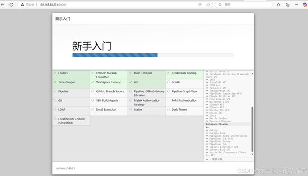Click the "SSH Build Agents" plugin name
Image resolution: width=308 pixels, height=176 pixels.
point(107,100)
